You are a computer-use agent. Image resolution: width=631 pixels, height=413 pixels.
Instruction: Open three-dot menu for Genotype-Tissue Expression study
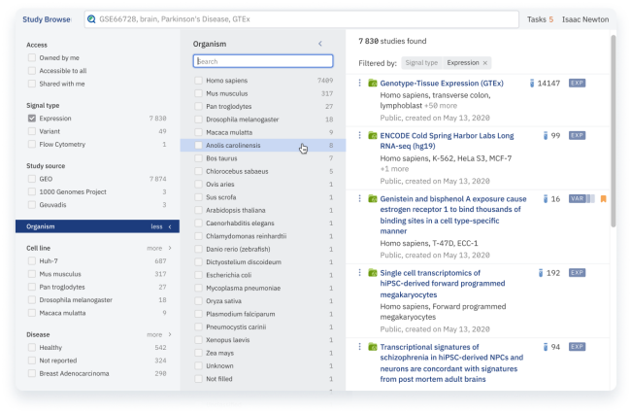(360, 84)
